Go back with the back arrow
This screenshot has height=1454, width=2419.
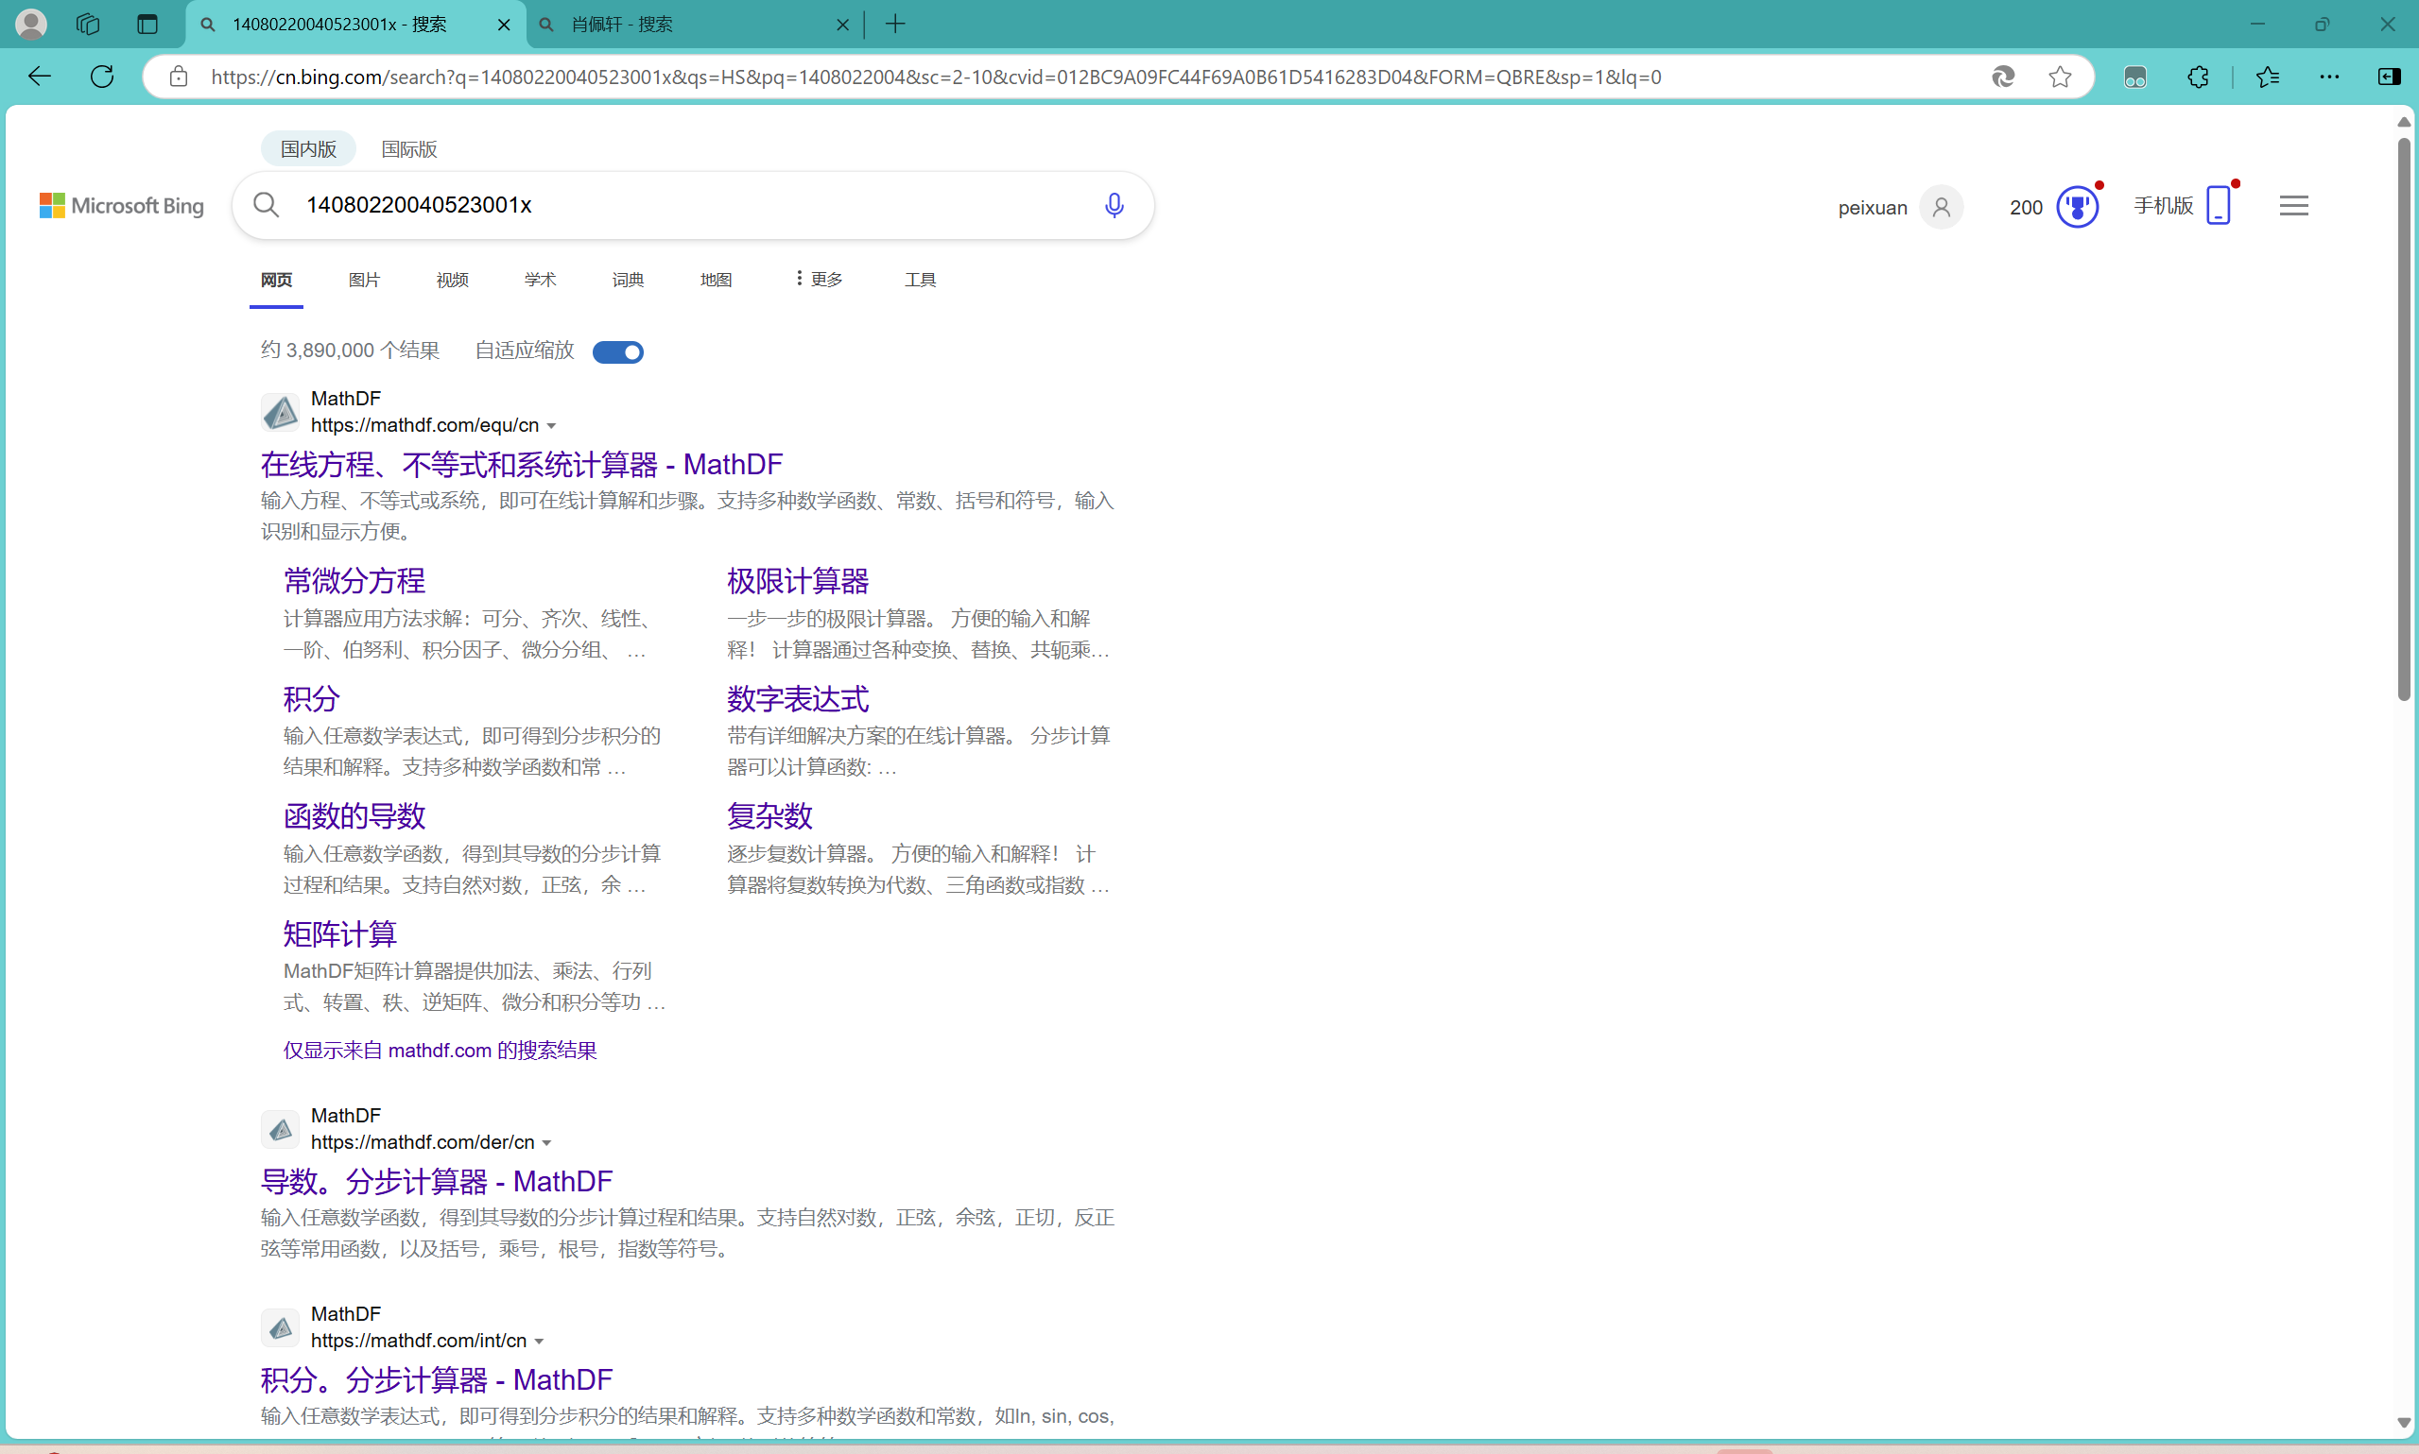(x=39, y=77)
